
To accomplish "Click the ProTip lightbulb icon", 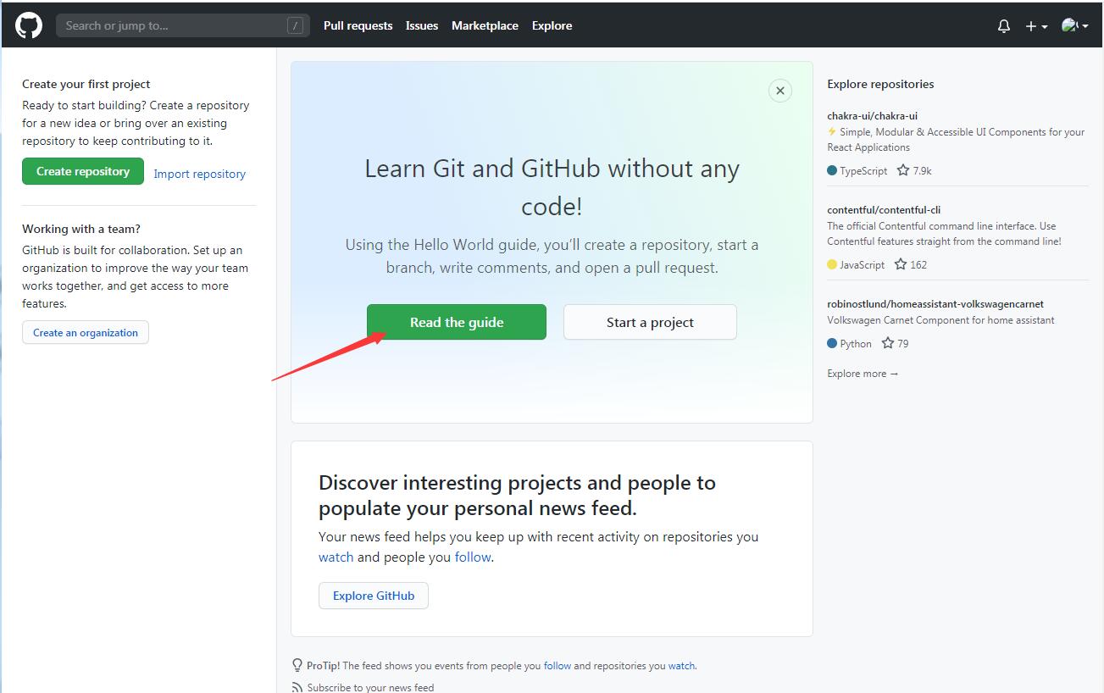I will [x=297, y=665].
